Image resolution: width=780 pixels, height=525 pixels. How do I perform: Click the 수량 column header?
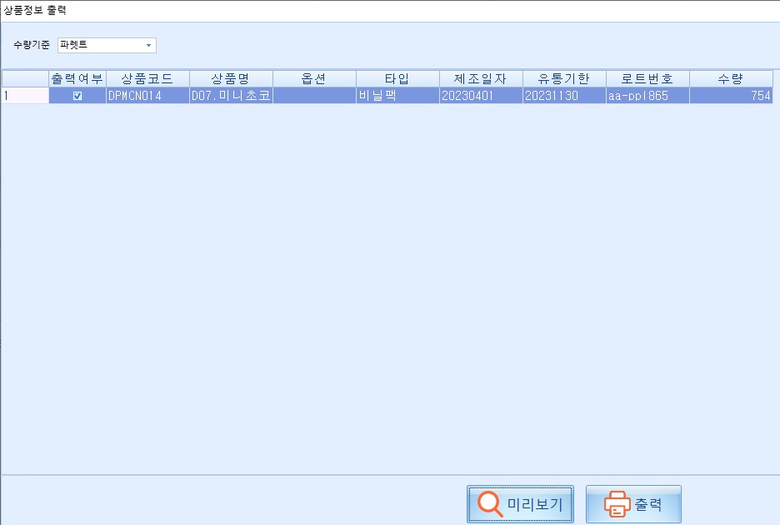coord(732,78)
